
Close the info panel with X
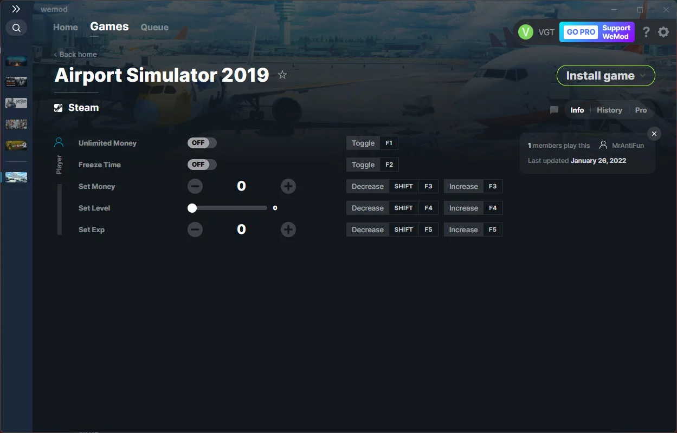(x=654, y=134)
